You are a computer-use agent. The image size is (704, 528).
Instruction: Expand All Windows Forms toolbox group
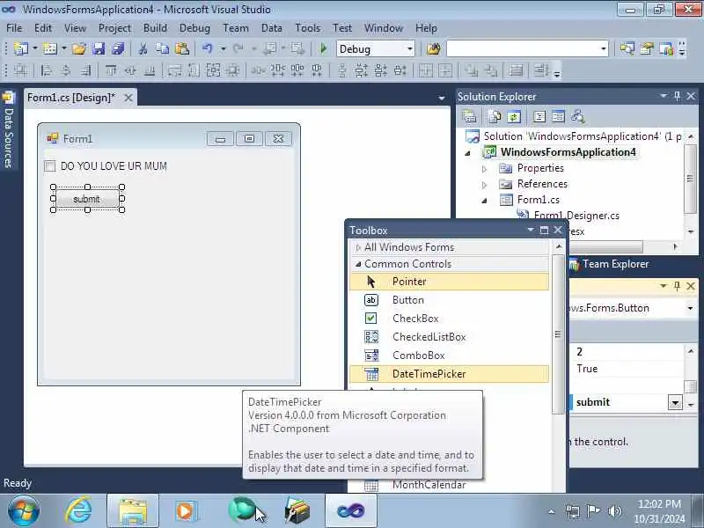point(358,247)
